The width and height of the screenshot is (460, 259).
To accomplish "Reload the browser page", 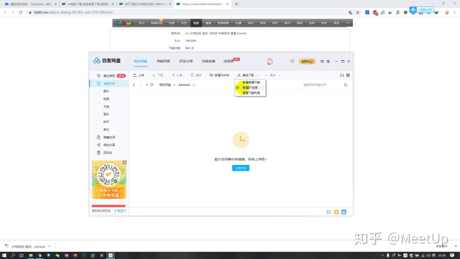I will pos(20,12).
